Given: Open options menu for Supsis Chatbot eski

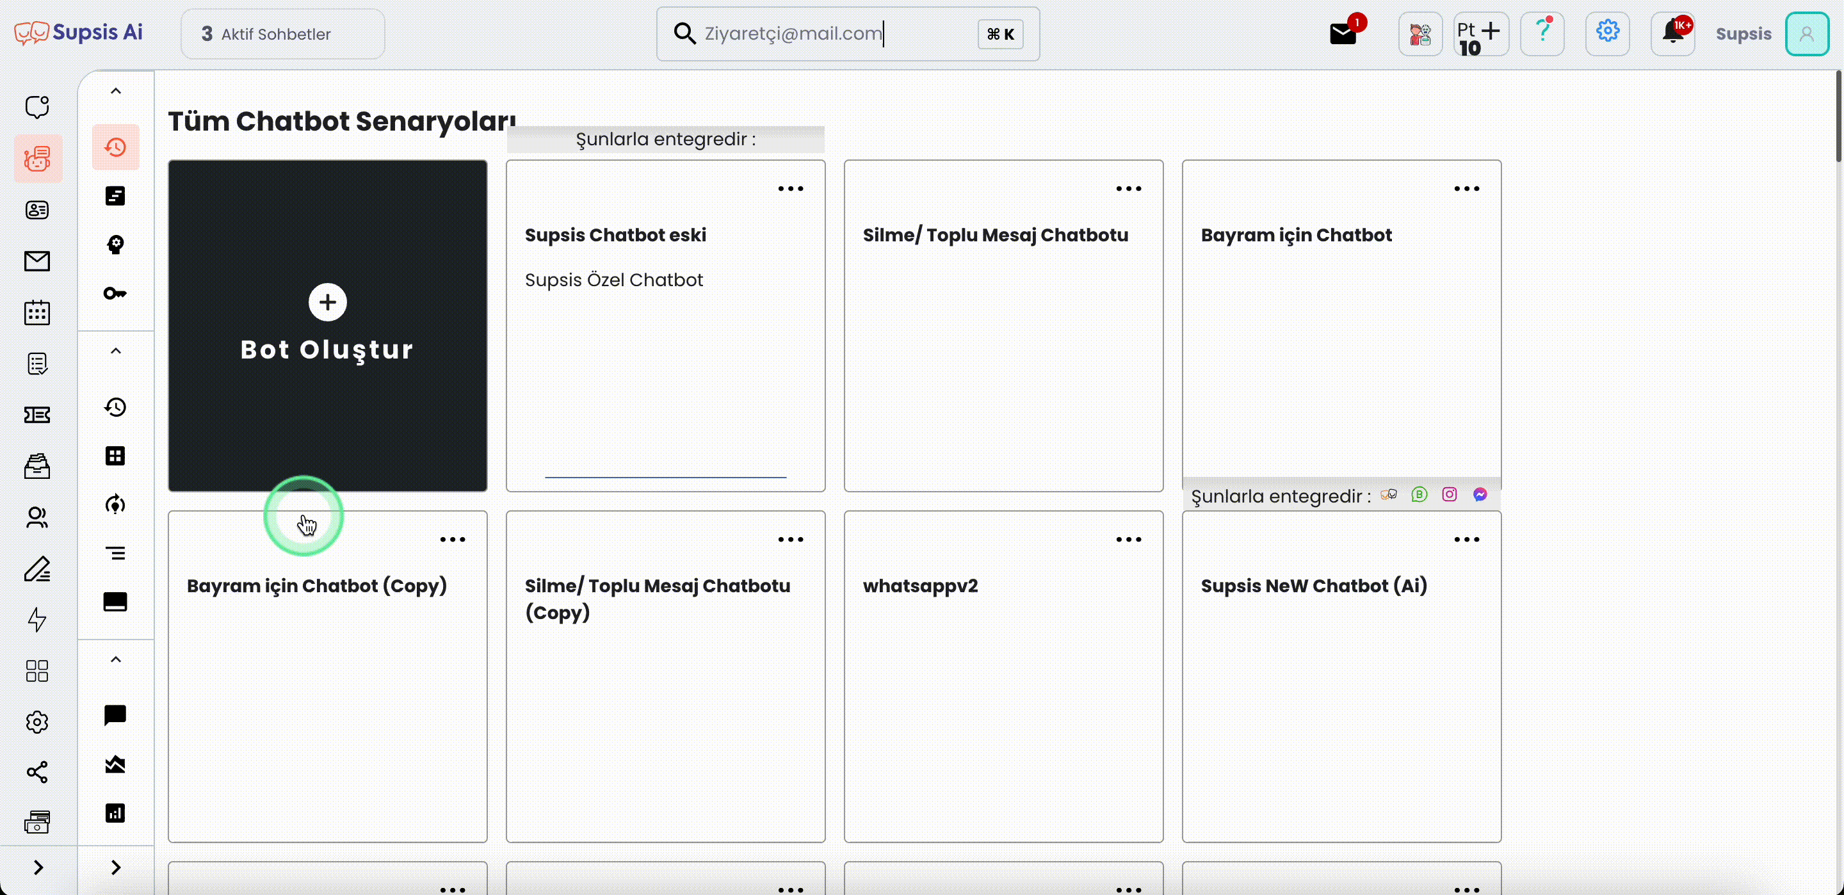Looking at the screenshot, I should pyautogui.click(x=790, y=189).
